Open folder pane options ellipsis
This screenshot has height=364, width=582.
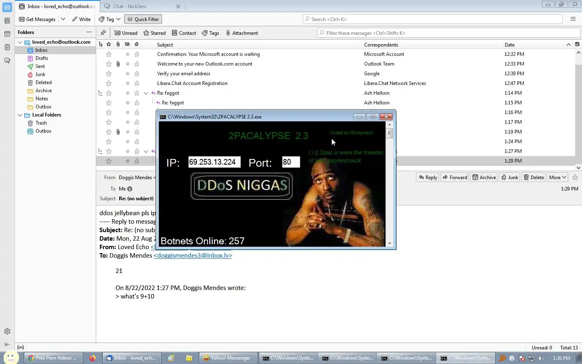click(89, 32)
